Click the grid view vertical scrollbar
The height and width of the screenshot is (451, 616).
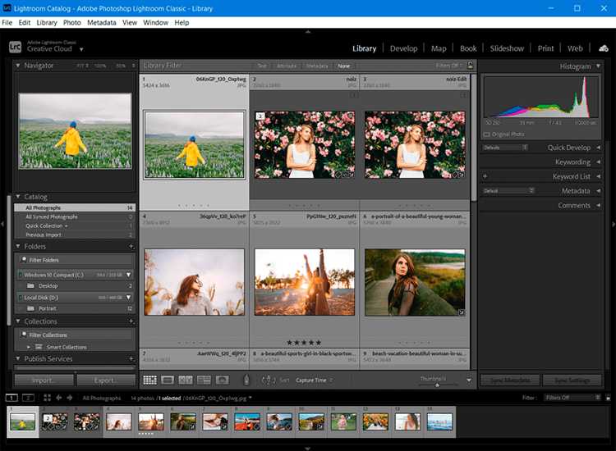pos(474,137)
